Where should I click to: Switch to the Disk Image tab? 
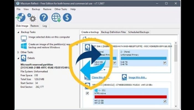click(22, 26)
